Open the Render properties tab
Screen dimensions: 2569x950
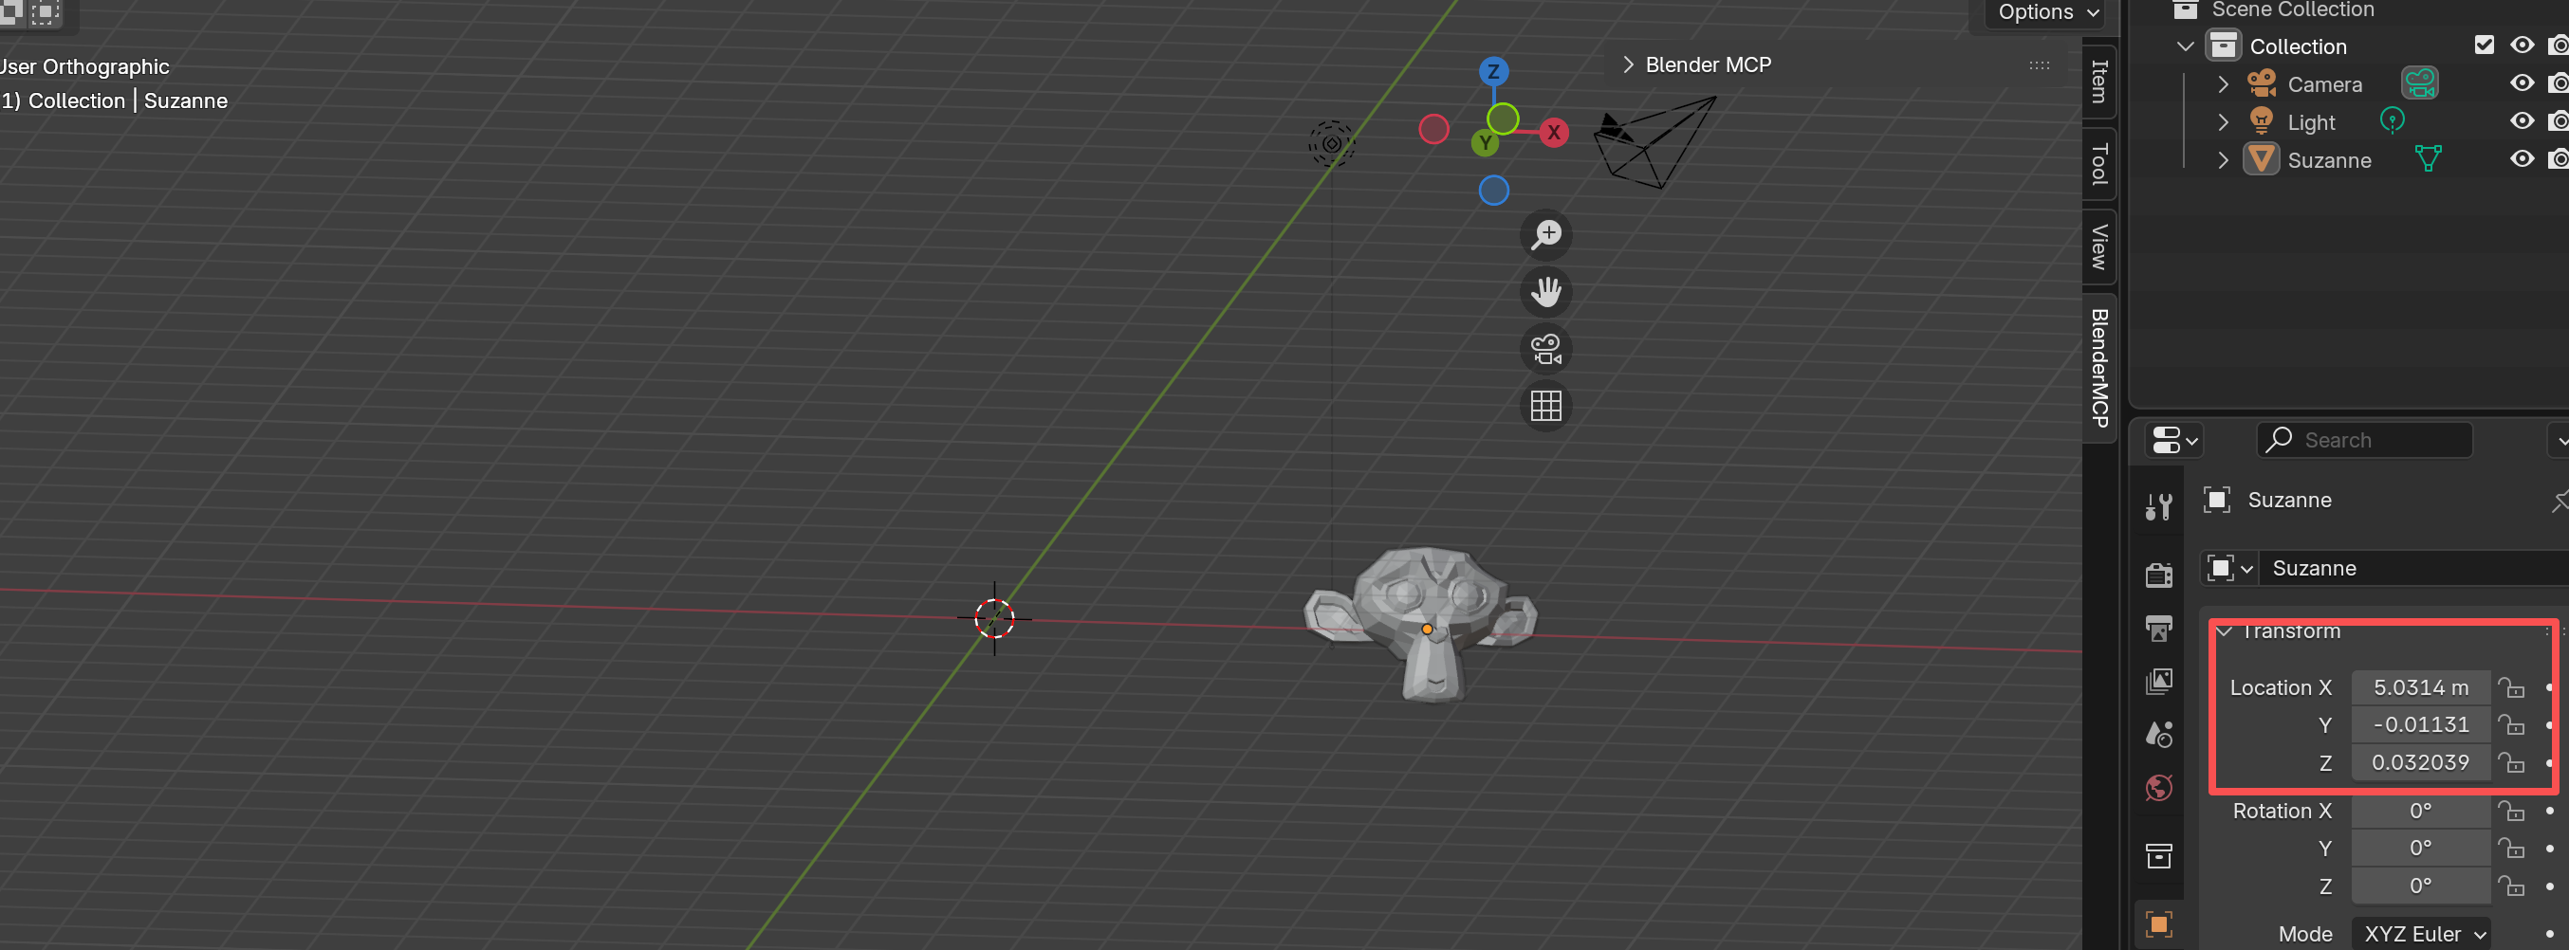[x=2158, y=575]
